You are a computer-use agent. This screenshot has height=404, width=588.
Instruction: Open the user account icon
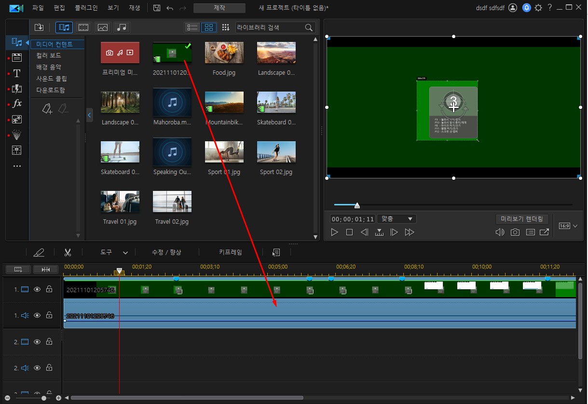tap(513, 8)
